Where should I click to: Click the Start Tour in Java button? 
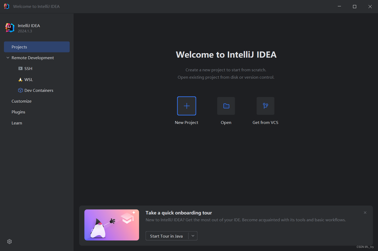(167, 236)
